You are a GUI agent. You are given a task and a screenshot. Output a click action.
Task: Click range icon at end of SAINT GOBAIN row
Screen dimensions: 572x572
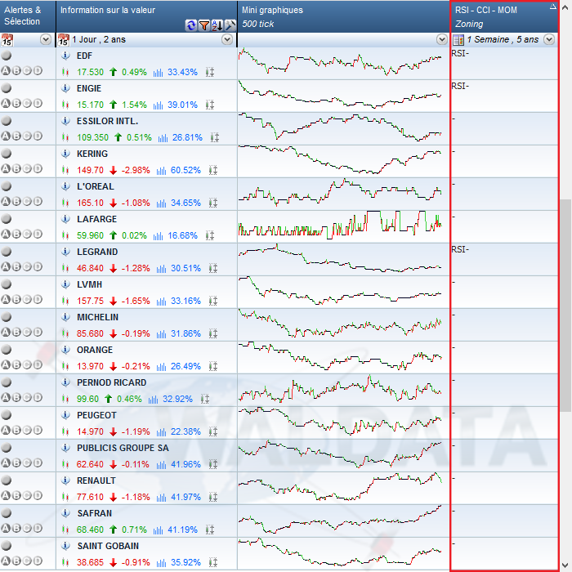(213, 562)
